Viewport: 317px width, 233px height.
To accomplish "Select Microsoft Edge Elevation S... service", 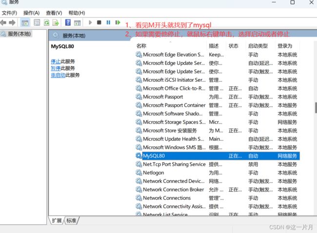I will pyautogui.click(x=218, y=55).
